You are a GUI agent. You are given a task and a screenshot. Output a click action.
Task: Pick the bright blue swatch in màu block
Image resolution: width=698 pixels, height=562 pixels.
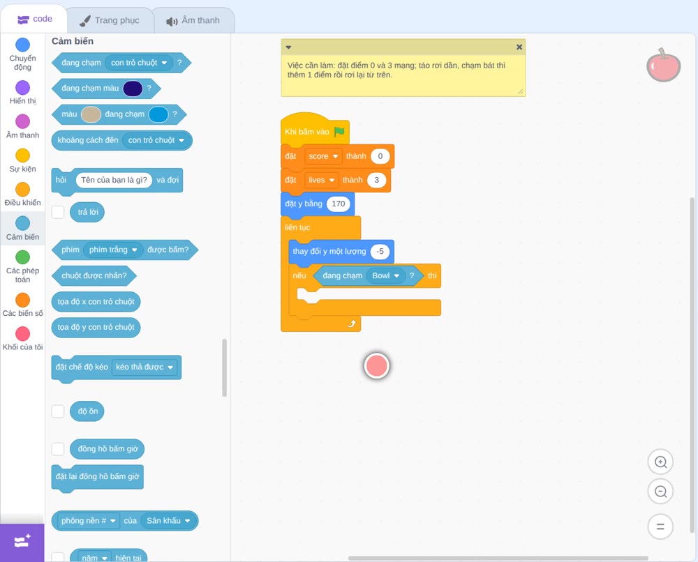tap(158, 114)
